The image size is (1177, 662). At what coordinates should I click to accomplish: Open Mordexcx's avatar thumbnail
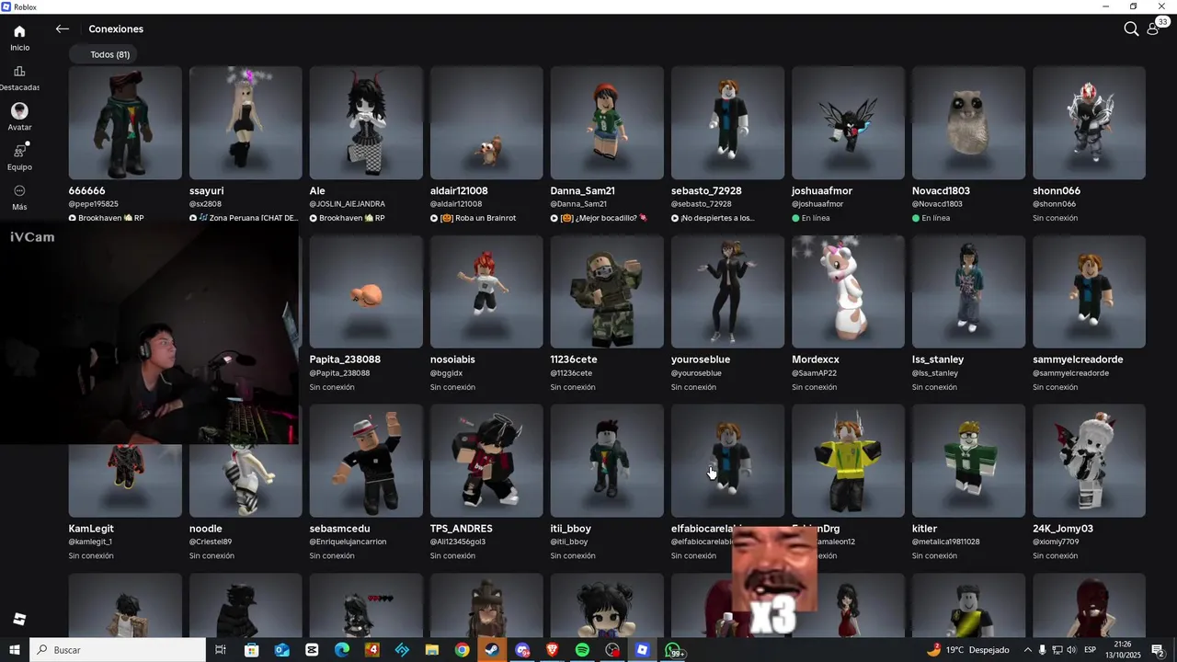(848, 291)
